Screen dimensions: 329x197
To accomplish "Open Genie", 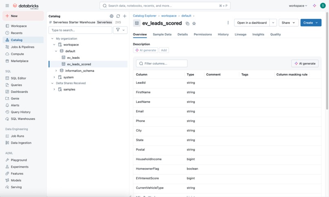I will coord(23,98).
